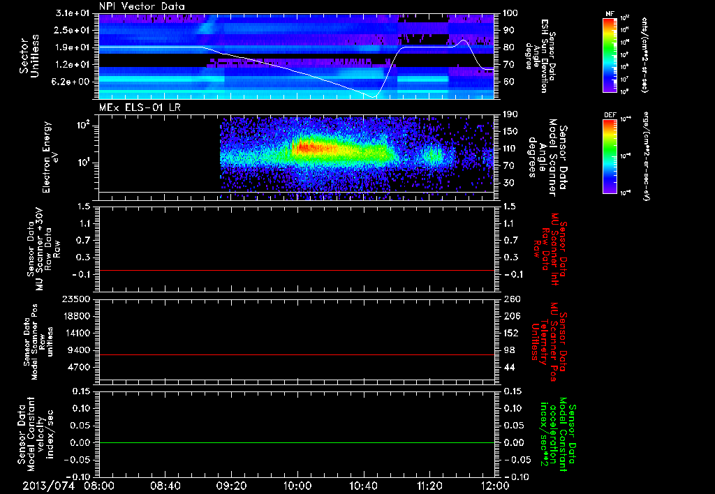Click the '30' scanner angle tick
715x494 pixels.
[x=508, y=183]
